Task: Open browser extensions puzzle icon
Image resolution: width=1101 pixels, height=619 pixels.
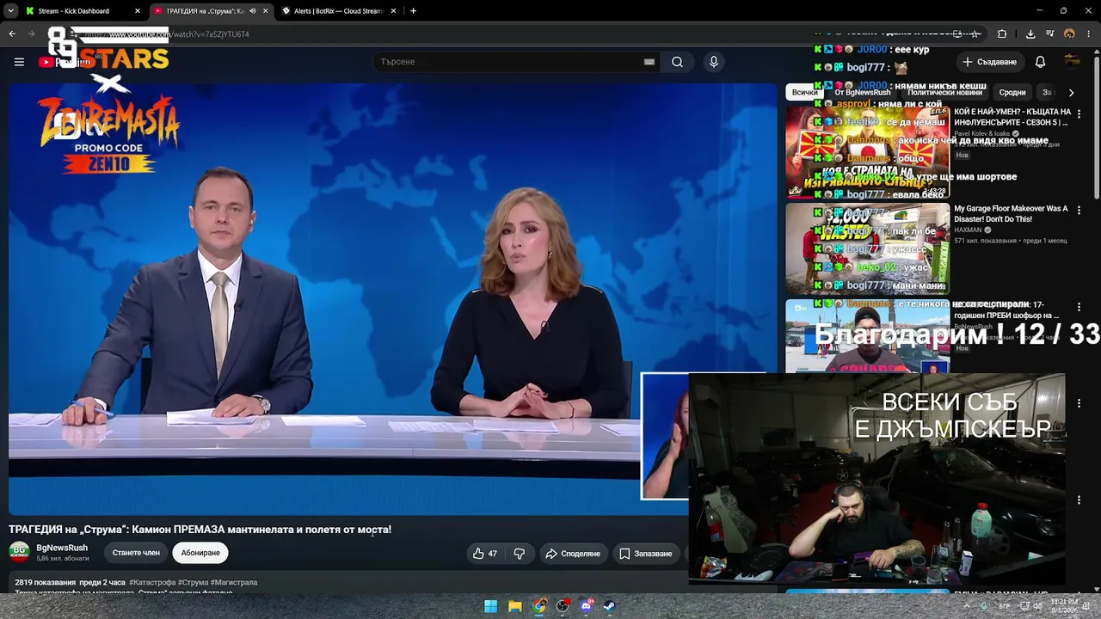Action: [x=1002, y=34]
